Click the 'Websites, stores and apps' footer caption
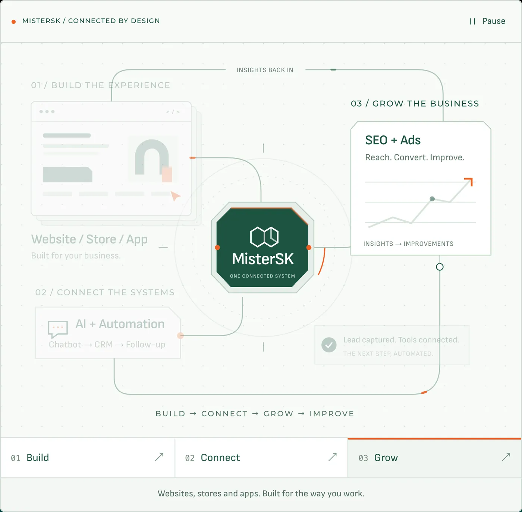The height and width of the screenshot is (512, 522). pos(261,494)
